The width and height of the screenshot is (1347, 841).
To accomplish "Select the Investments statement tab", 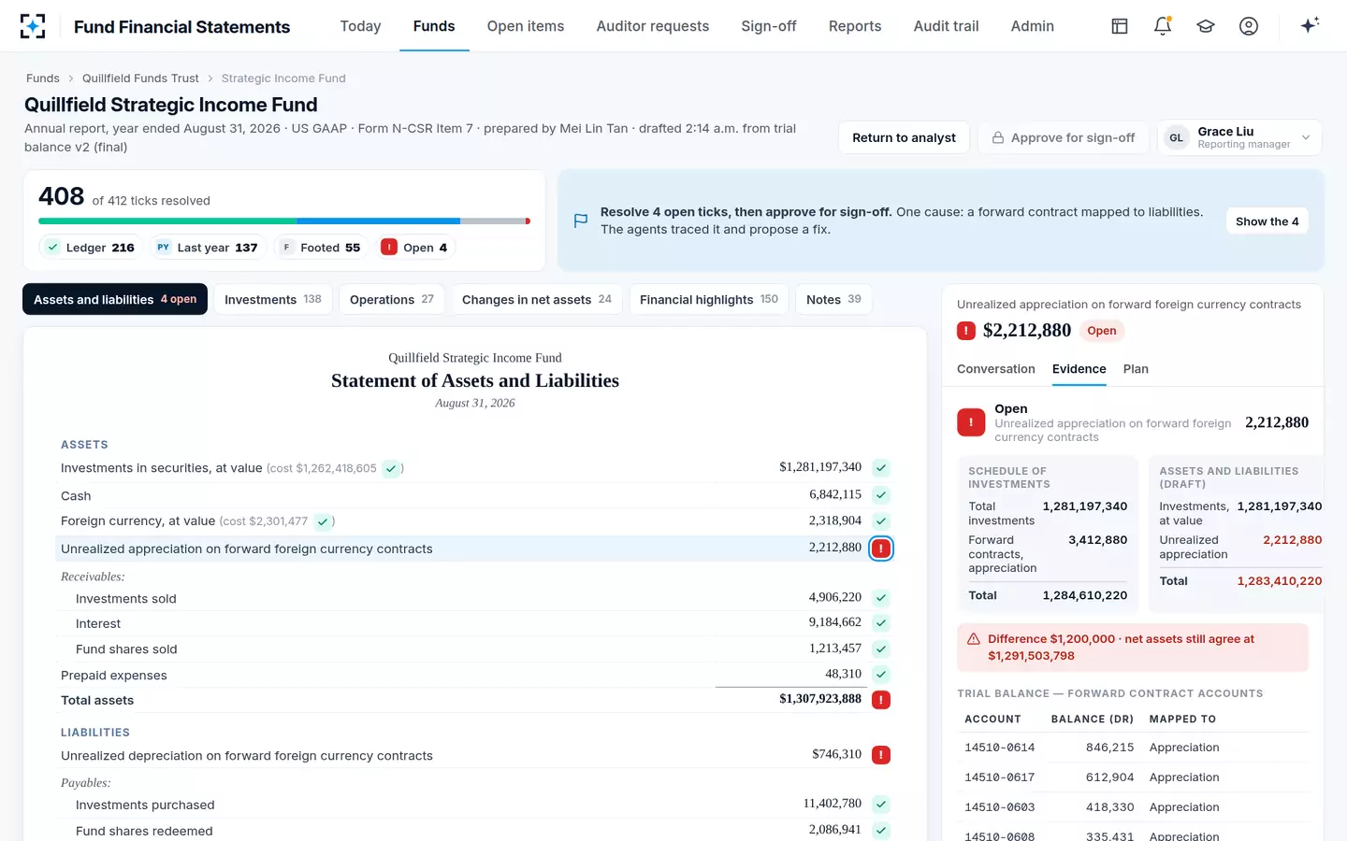I will pos(273,299).
